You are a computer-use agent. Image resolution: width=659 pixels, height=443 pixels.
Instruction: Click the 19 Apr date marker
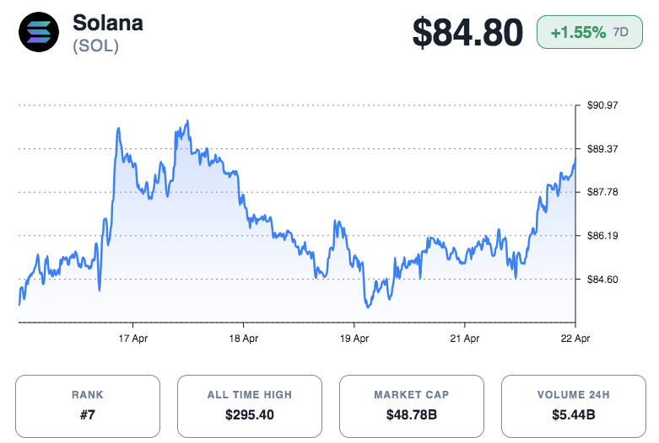pos(354,339)
